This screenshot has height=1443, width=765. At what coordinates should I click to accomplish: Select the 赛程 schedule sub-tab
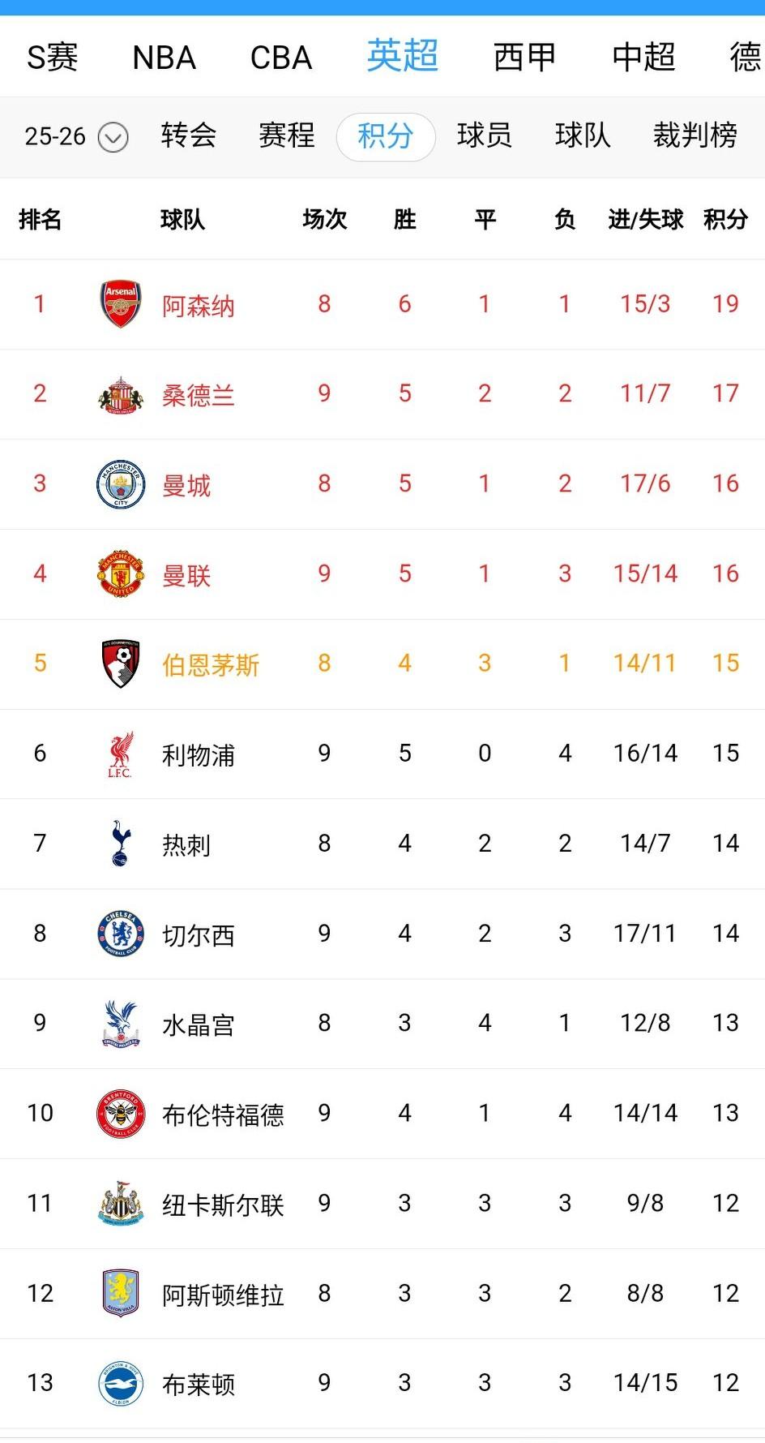pyautogui.click(x=287, y=135)
